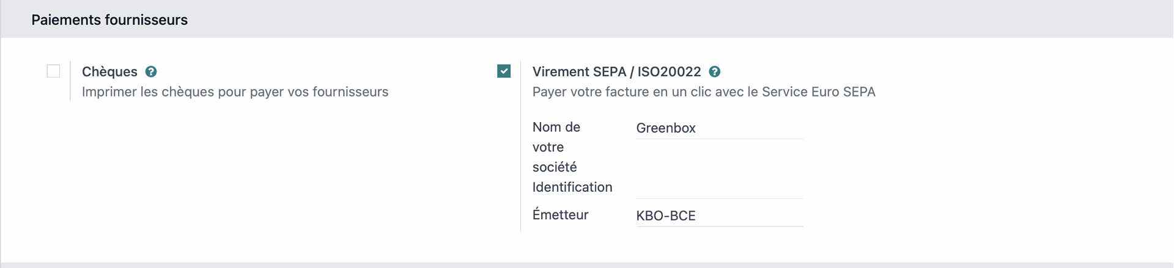The height and width of the screenshot is (268, 1174).
Task: Enable the Chèques checkbox
Action: pyautogui.click(x=53, y=71)
